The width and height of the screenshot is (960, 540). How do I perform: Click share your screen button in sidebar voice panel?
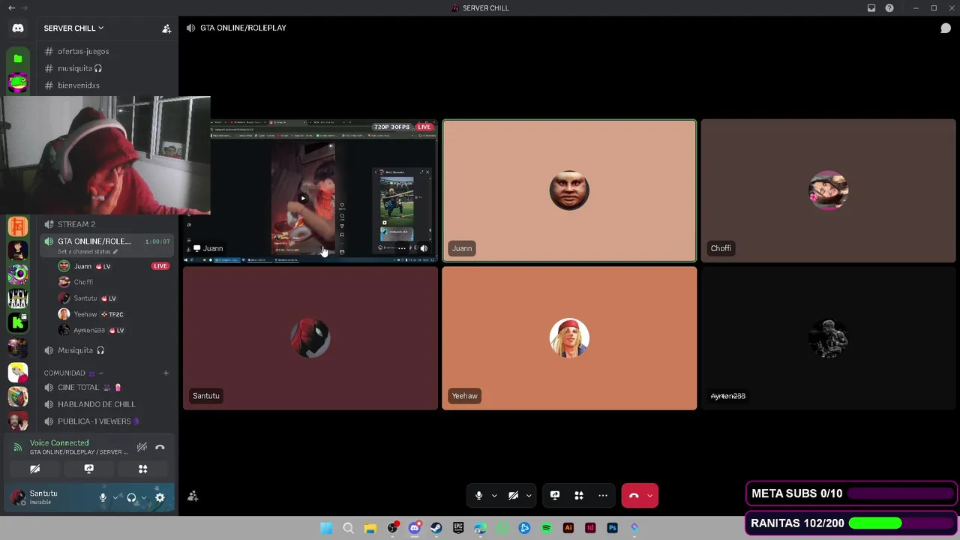coord(88,469)
